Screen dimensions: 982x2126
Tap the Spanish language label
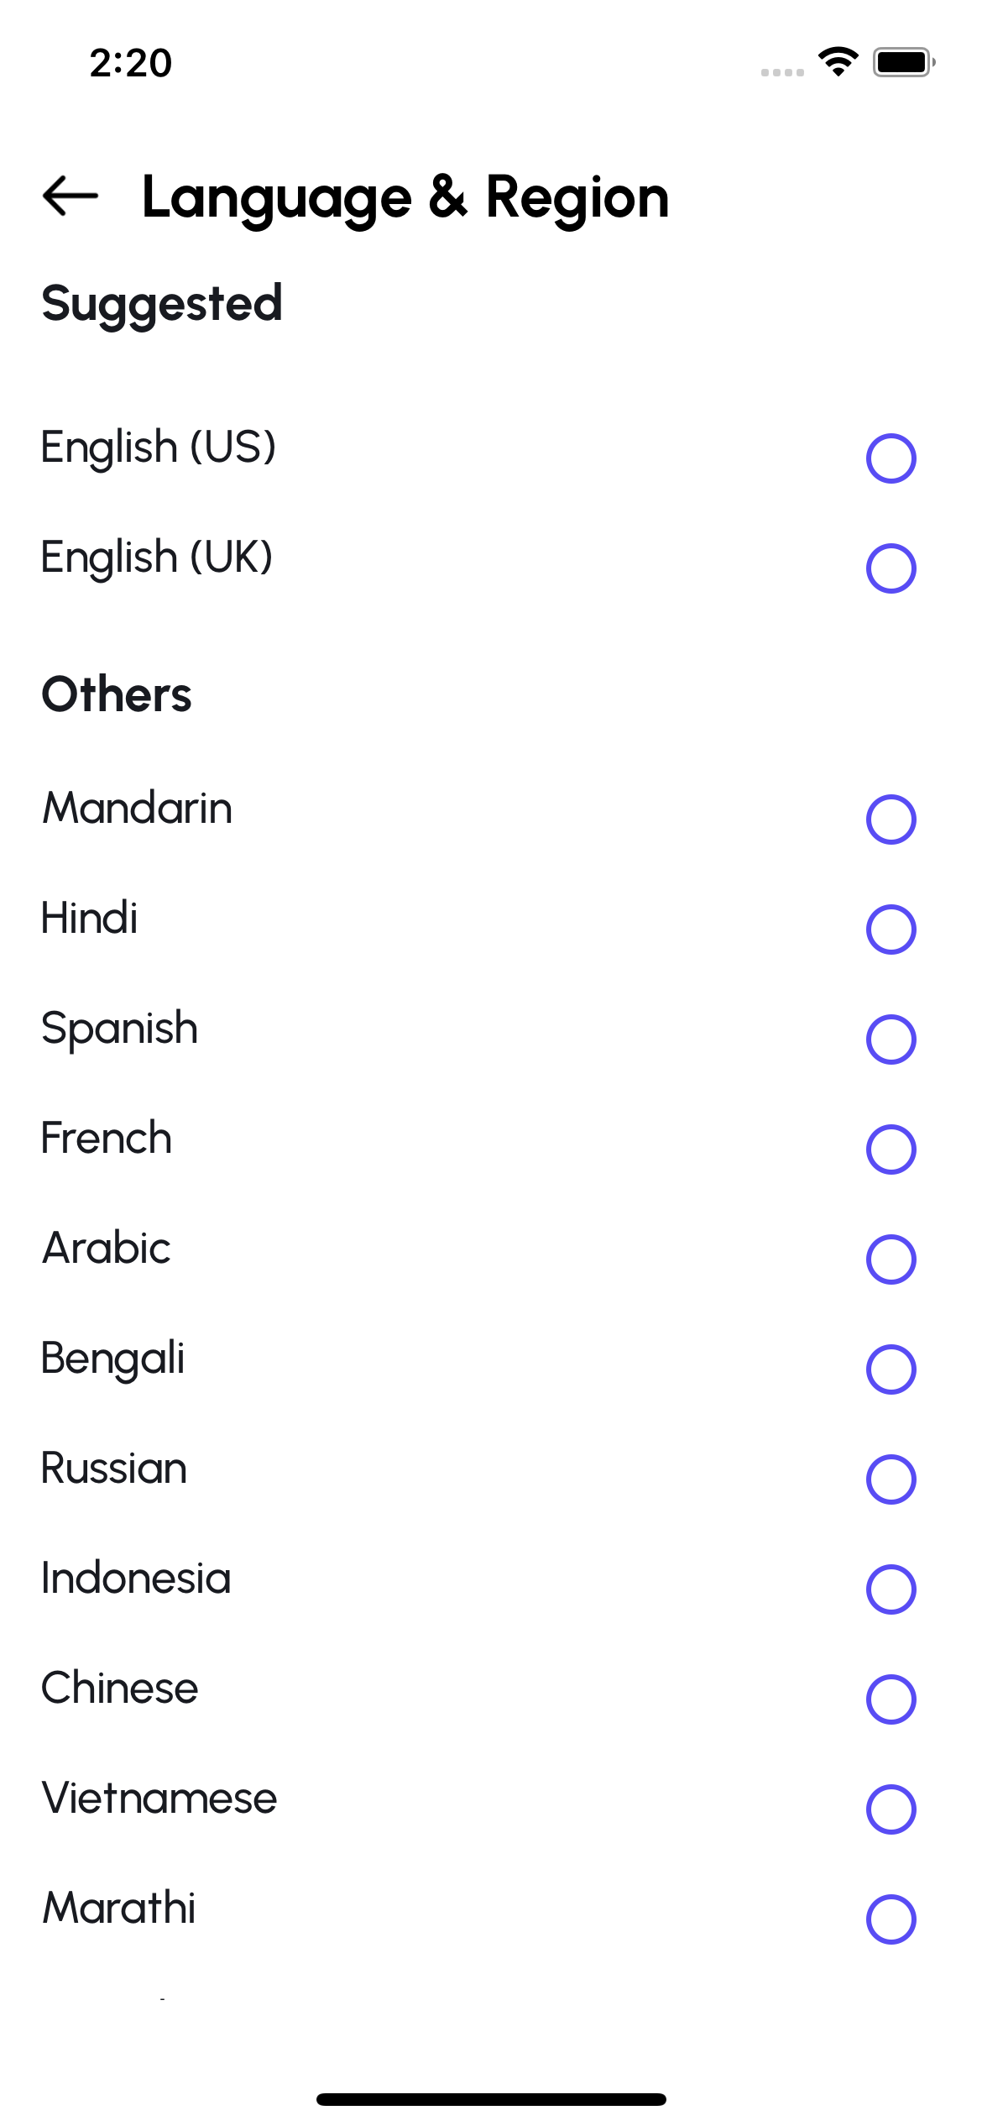click(x=119, y=1029)
